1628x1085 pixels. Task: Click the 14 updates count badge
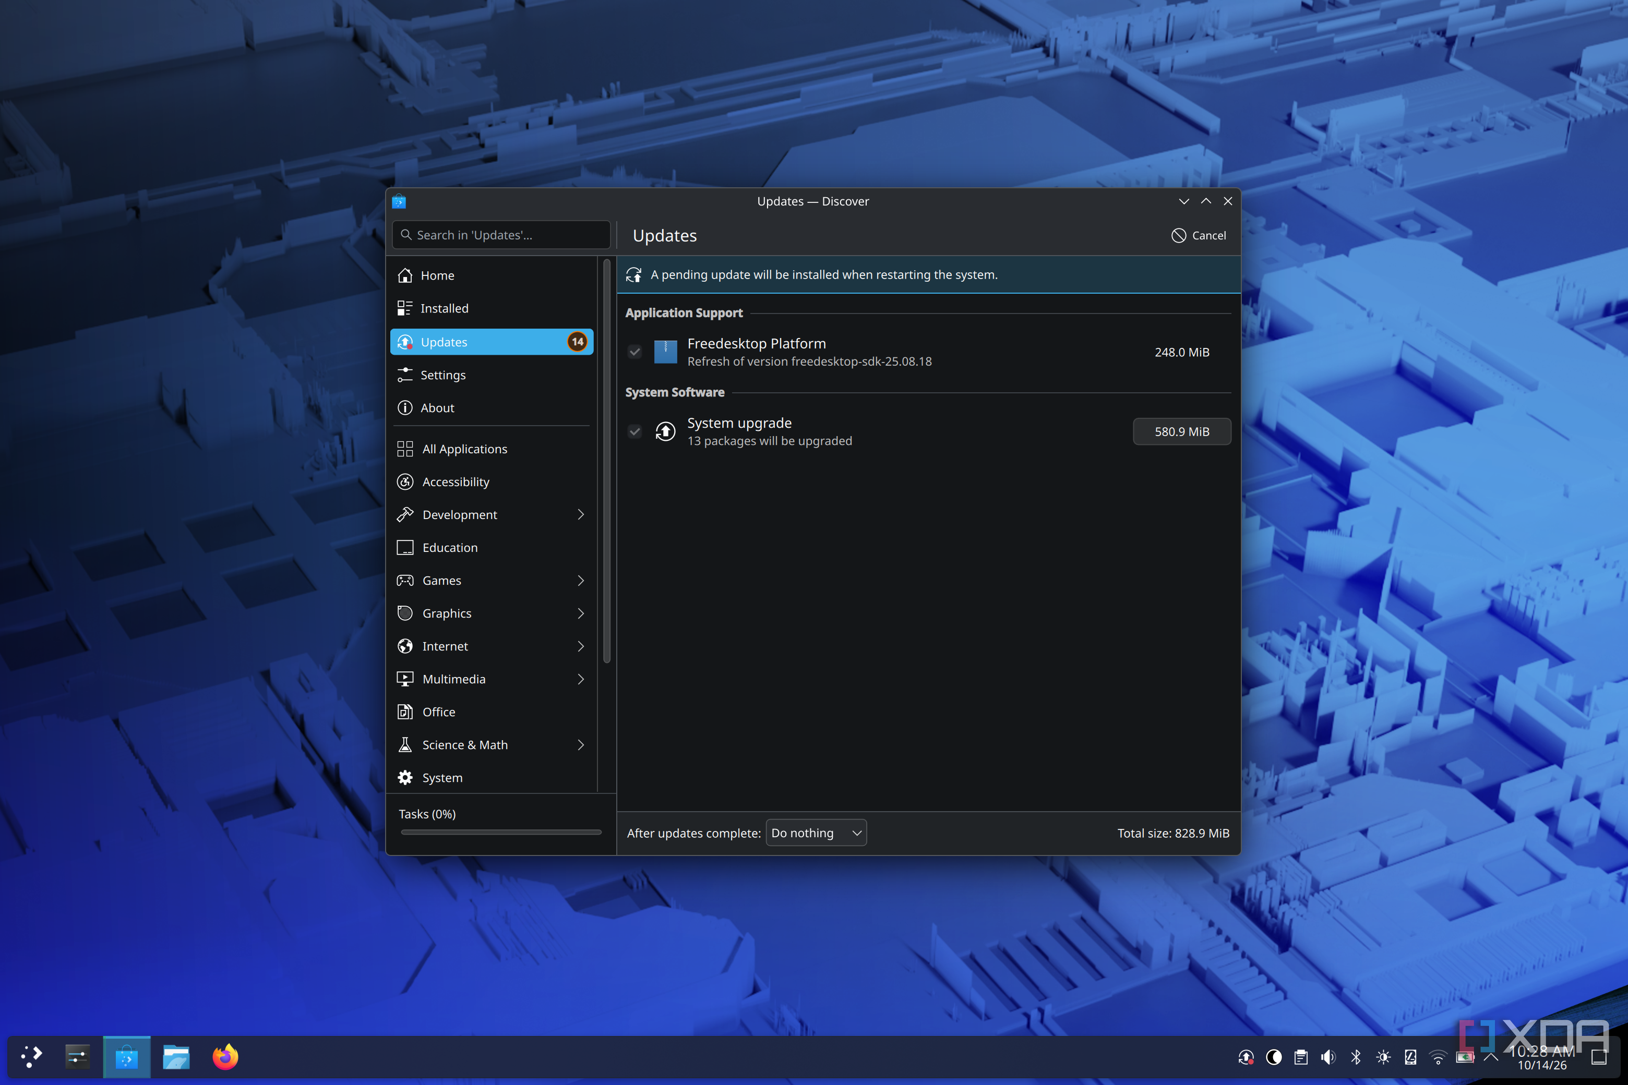tap(577, 342)
